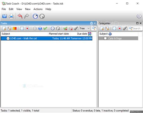Delete the selected task with red X icon
This screenshot has width=143, height=113.
[x=27, y=29]
